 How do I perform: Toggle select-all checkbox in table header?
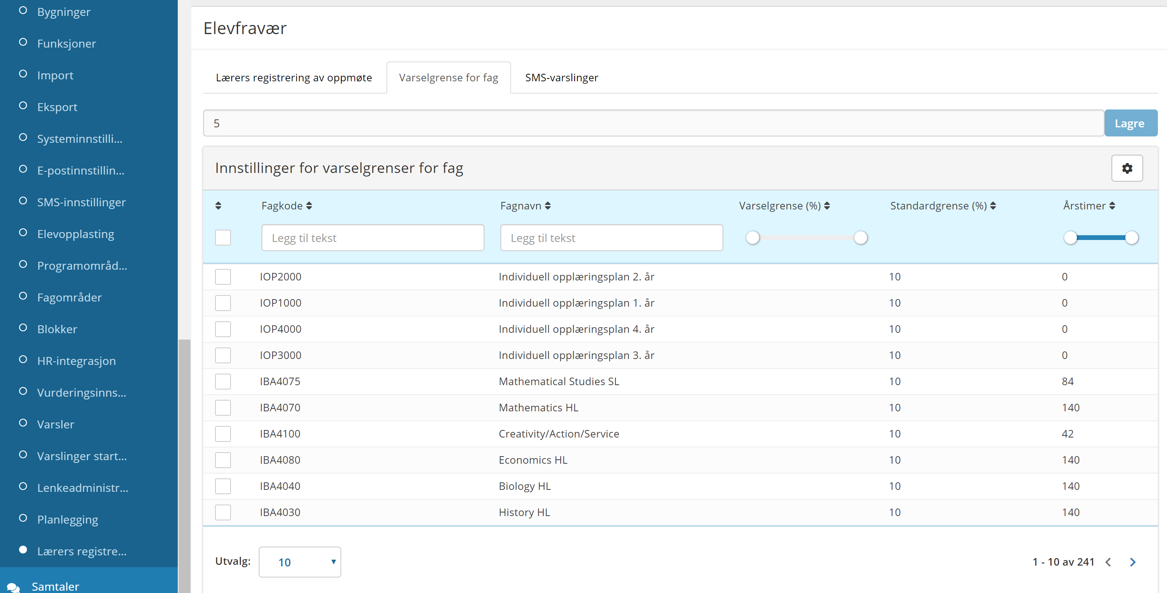[x=223, y=237]
